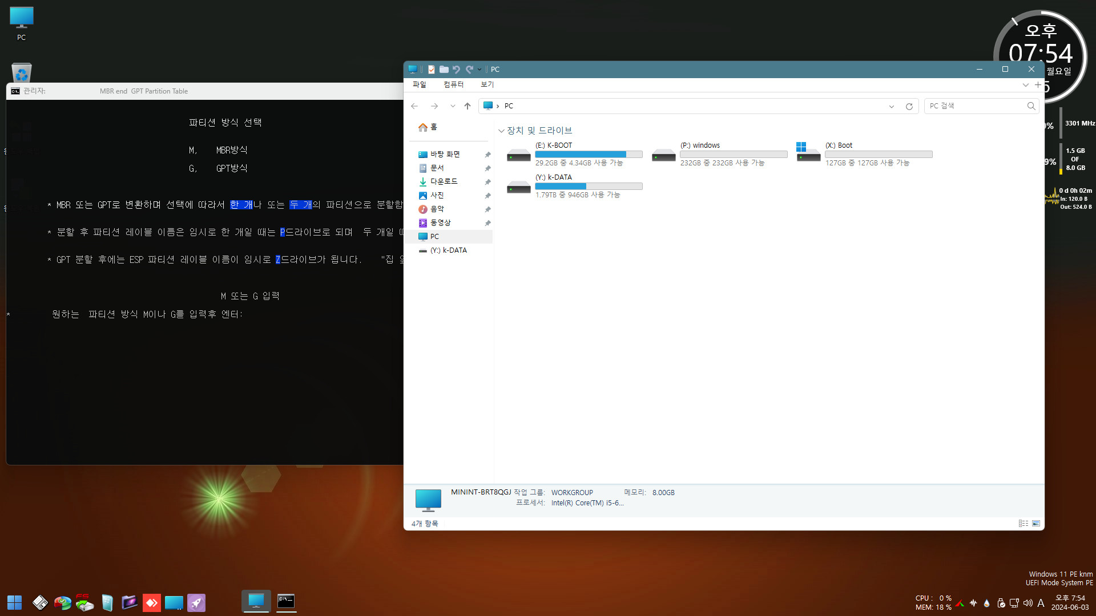The height and width of the screenshot is (616, 1096).
Task: Open the volume tray icon
Action: (1027, 603)
